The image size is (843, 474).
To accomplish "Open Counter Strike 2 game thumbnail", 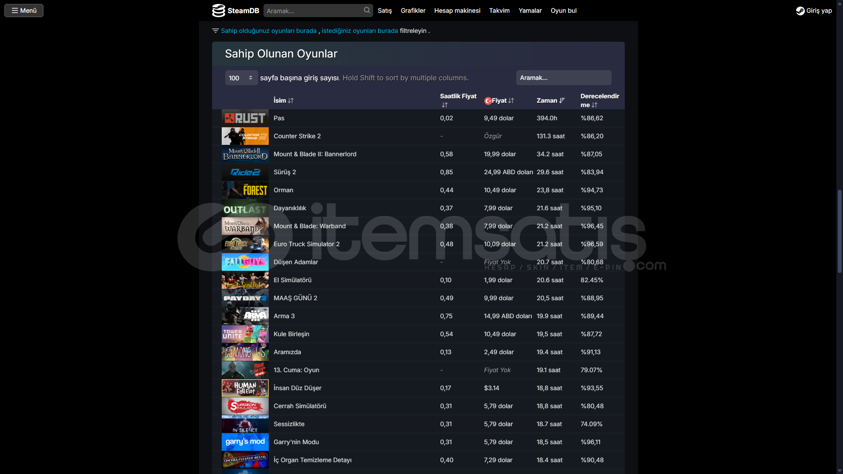I will pos(245,136).
